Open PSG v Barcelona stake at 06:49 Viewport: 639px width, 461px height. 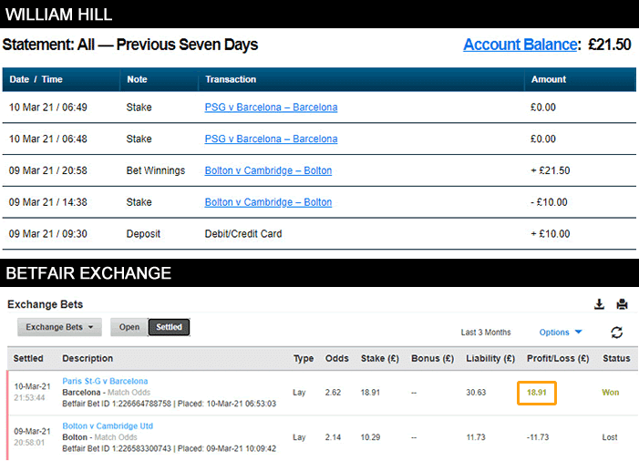coord(271,108)
